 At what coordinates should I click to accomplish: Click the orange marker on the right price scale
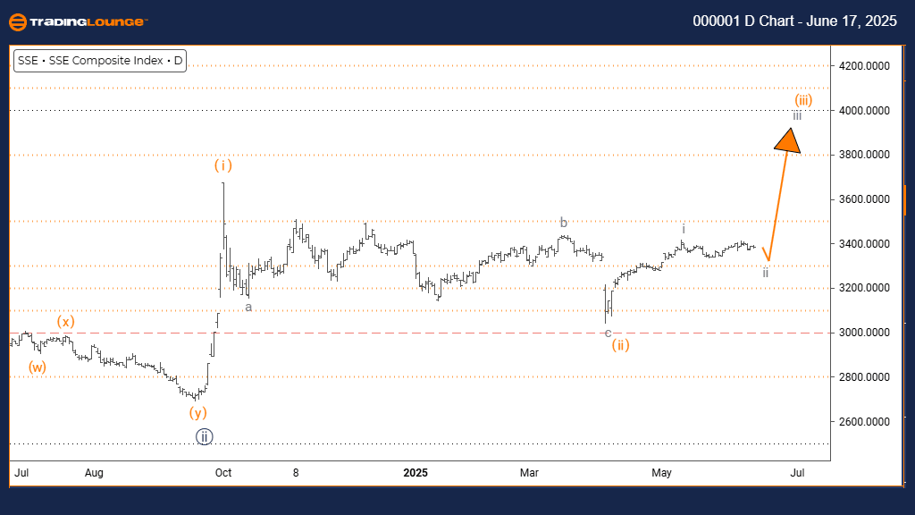click(904, 200)
